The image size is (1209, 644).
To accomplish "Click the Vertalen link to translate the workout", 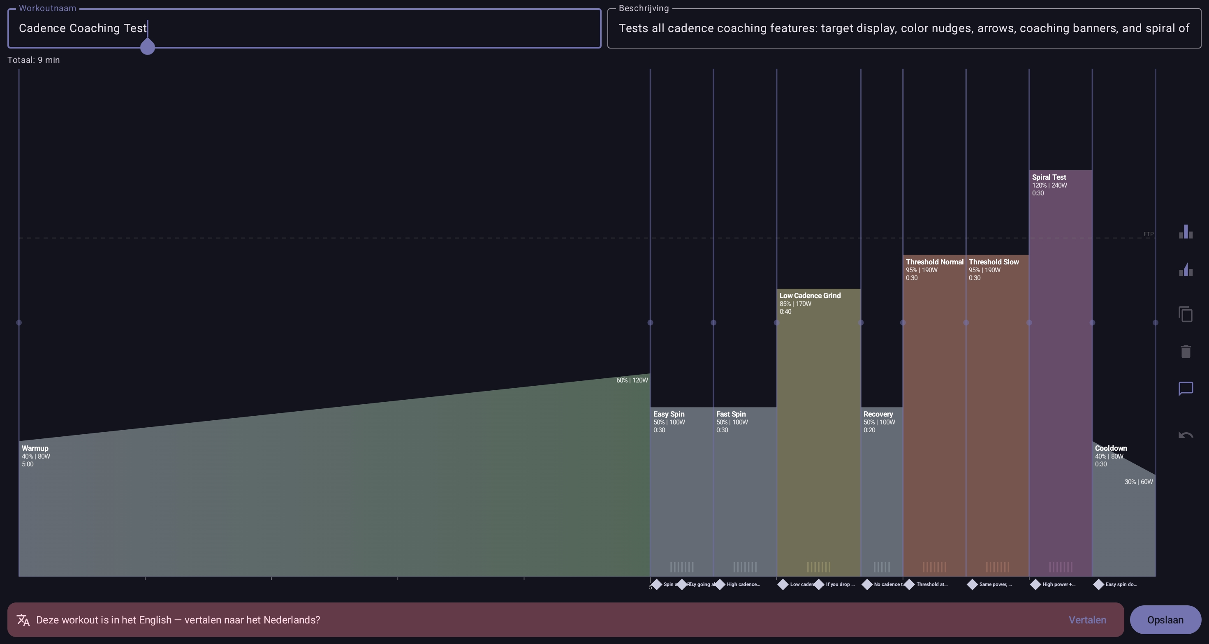I will (1087, 620).
